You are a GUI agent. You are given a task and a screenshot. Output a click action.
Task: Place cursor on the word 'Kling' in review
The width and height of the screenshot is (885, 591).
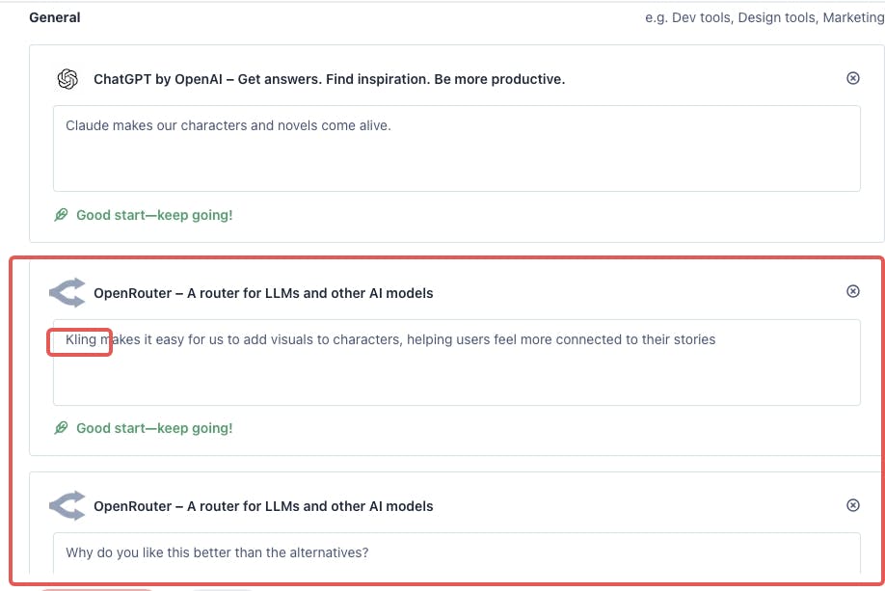click(81, 339)
